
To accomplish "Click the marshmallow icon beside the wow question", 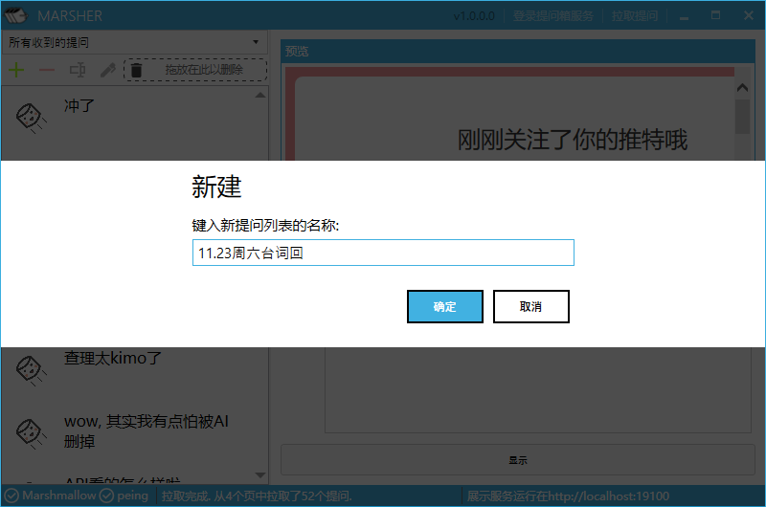I will 31,433.
